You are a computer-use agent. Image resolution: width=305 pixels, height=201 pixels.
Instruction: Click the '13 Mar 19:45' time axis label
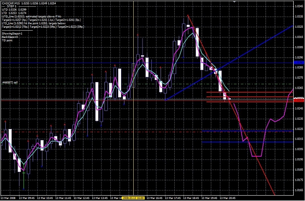[x=209, y=198]
